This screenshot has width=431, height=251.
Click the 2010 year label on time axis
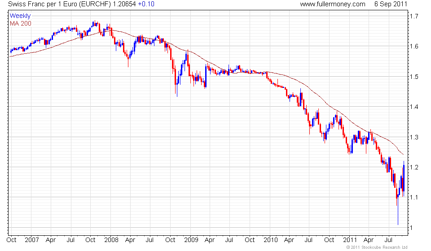point(270,240)
